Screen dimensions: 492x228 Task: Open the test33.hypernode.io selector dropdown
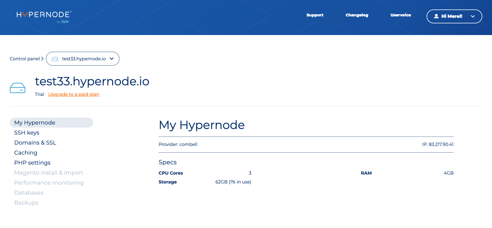[83, 59]
